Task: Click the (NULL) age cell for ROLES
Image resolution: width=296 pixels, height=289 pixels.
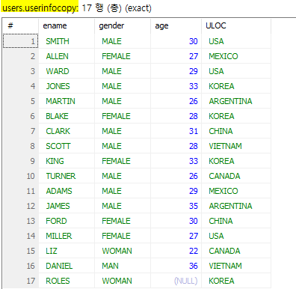Action: click(x=176, y=281)
